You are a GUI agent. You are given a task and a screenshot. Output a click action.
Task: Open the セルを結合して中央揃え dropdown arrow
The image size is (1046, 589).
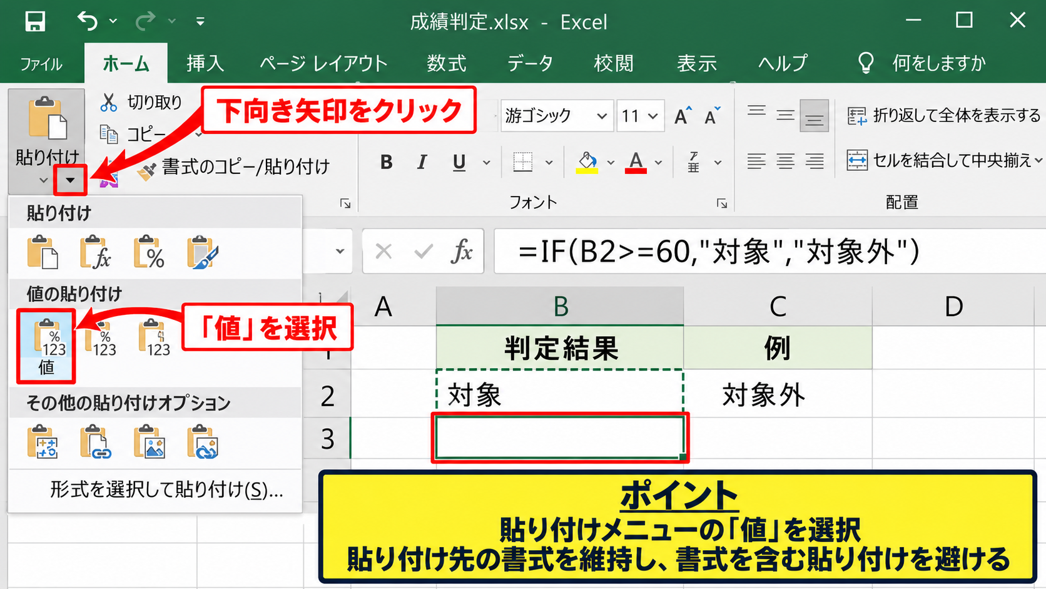tap(1039, 160)
